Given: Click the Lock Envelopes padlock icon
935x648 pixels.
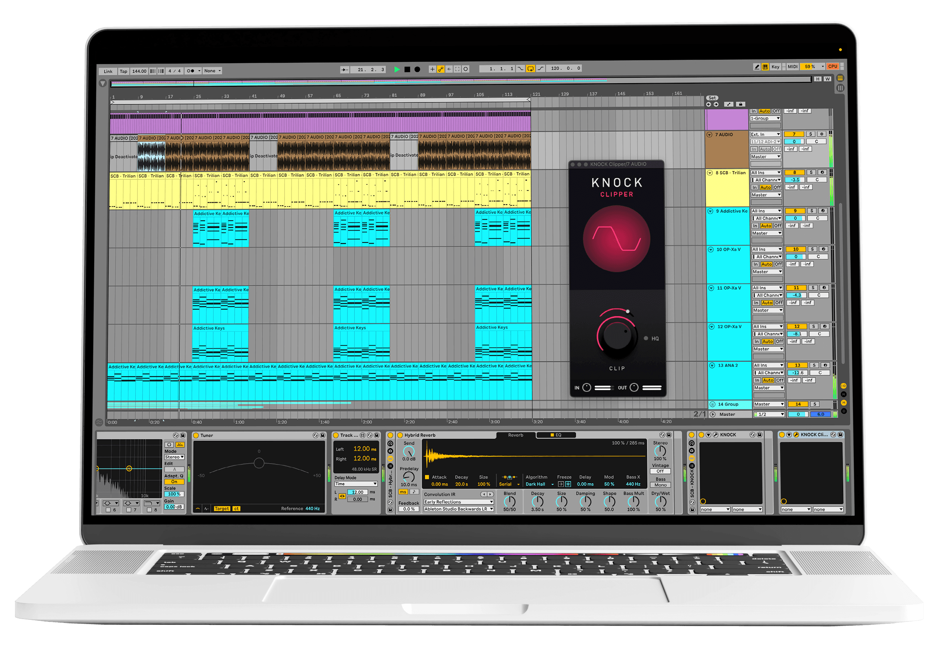Looking at the screenshot, I should [740, 105].
